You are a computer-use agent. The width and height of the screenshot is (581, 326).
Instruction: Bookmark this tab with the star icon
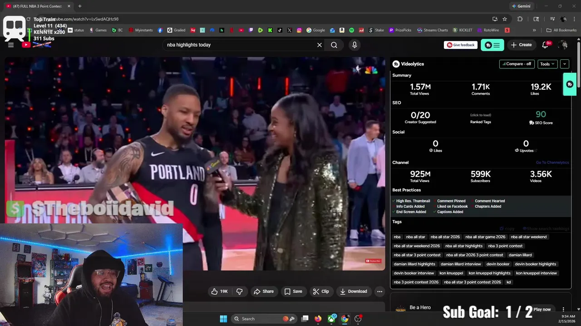(x=505, y=19)
